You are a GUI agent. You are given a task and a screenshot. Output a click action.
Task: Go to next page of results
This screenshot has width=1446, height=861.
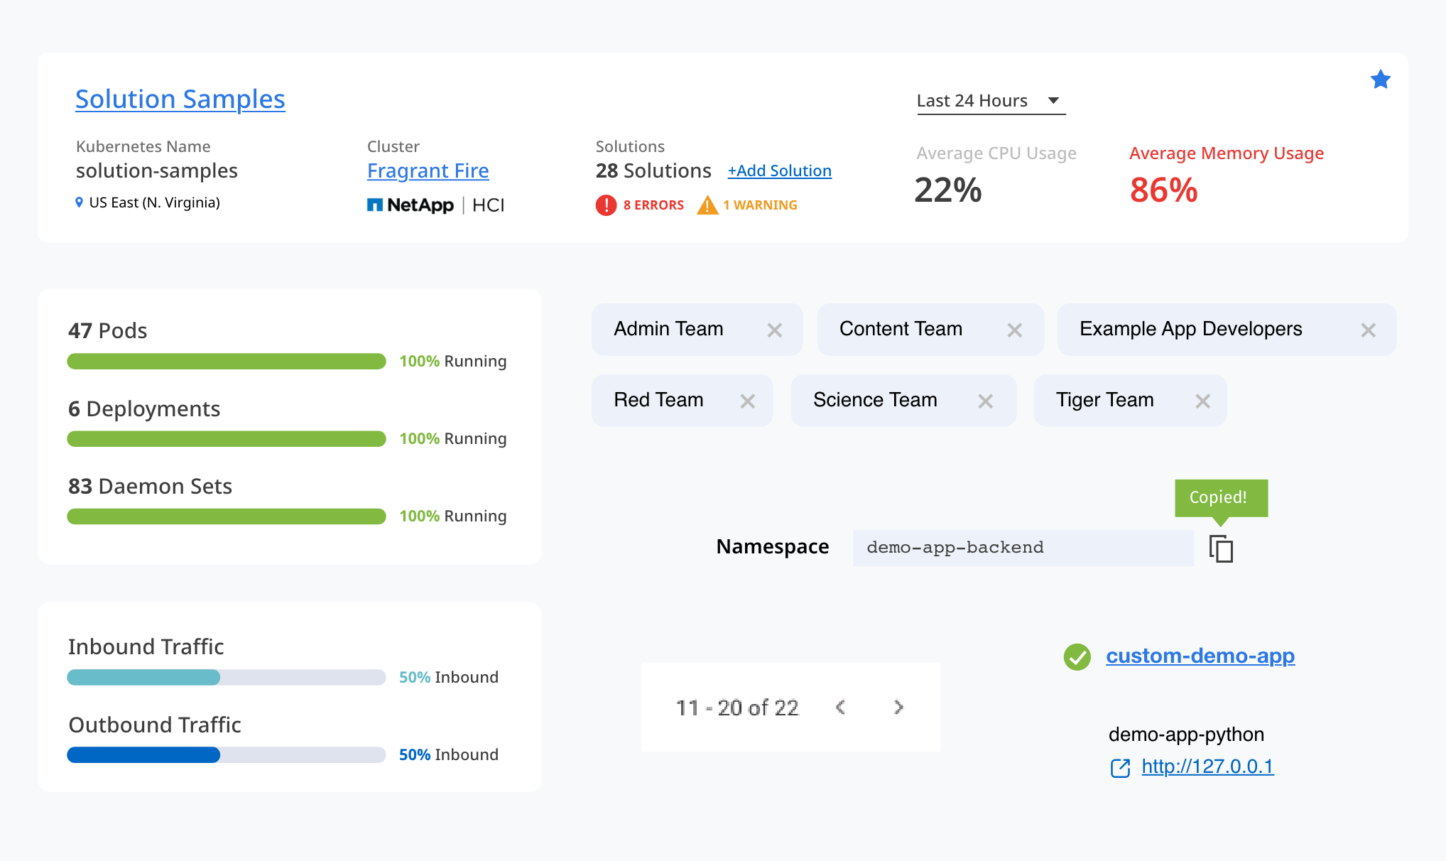pyautogui.click(x=898, y=707)
